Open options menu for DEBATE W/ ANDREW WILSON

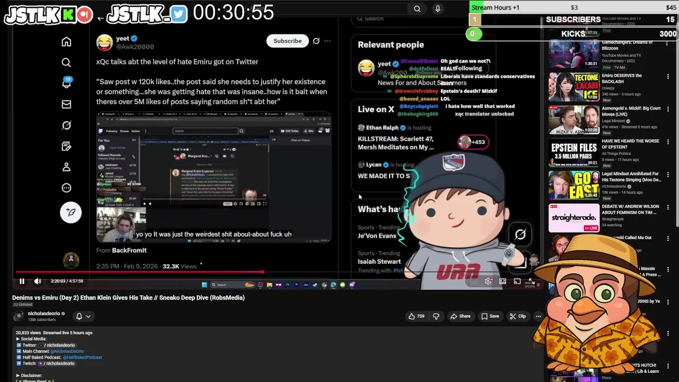(x=668, y=208)
